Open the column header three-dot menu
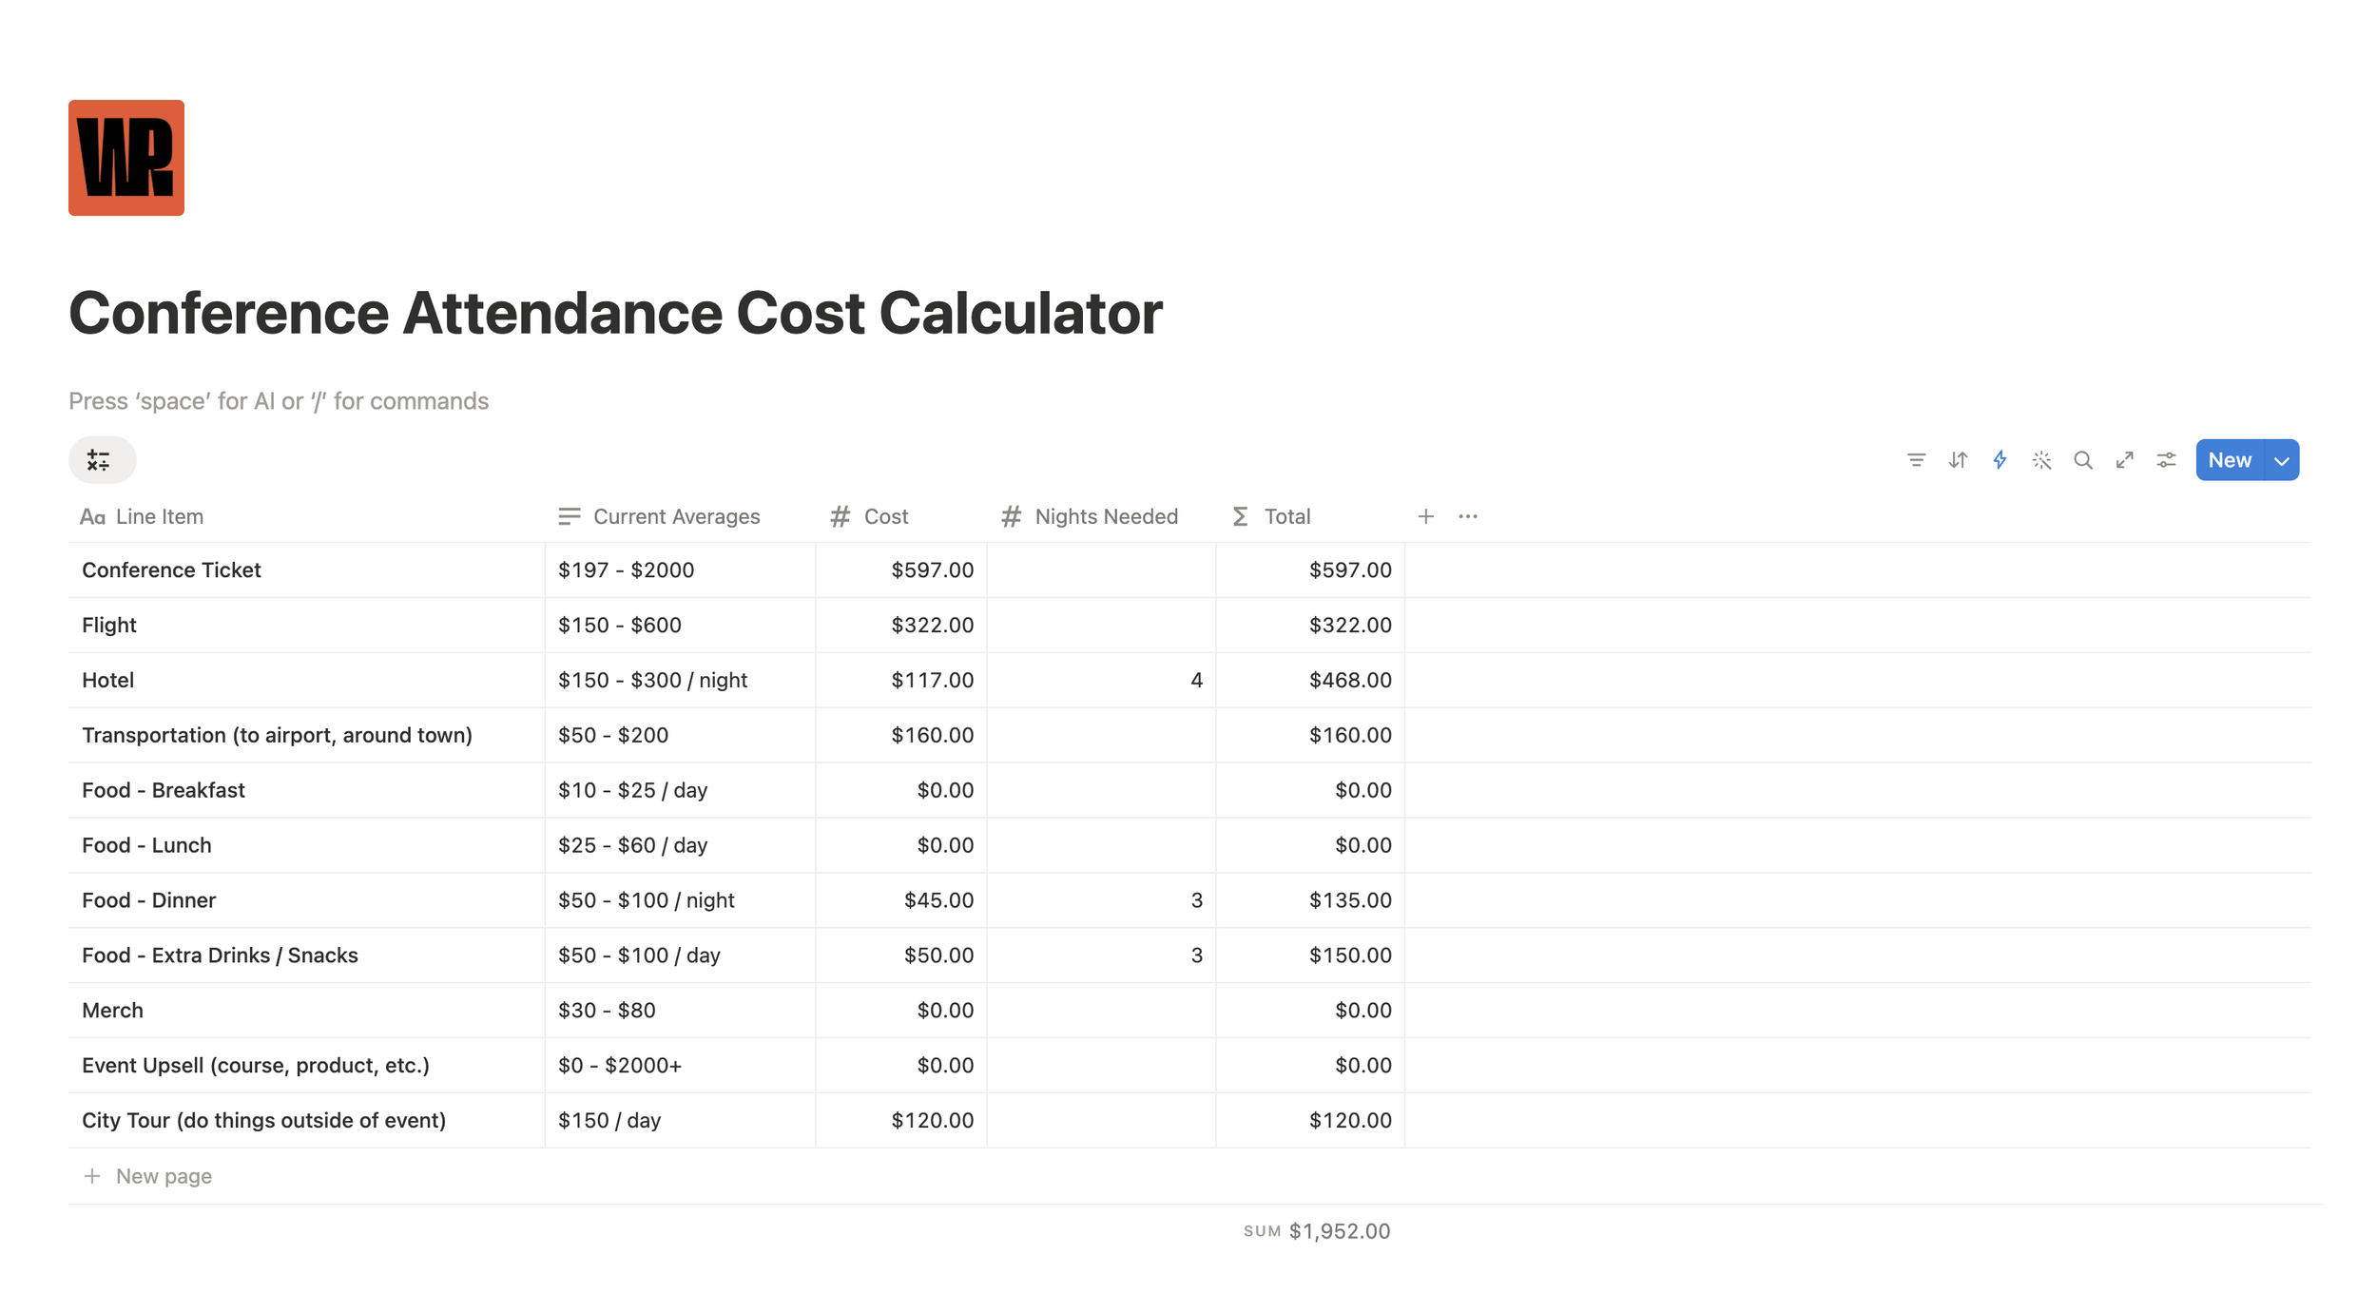2377x1293 pixels. [1467, 516]
